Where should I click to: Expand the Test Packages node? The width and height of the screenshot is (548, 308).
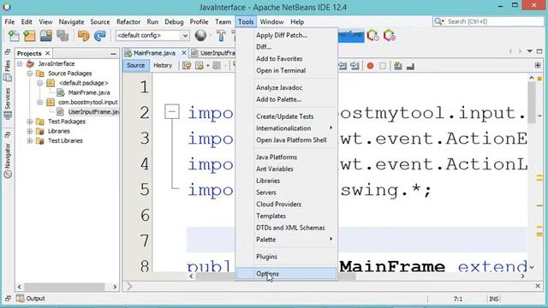coord(30,121)
